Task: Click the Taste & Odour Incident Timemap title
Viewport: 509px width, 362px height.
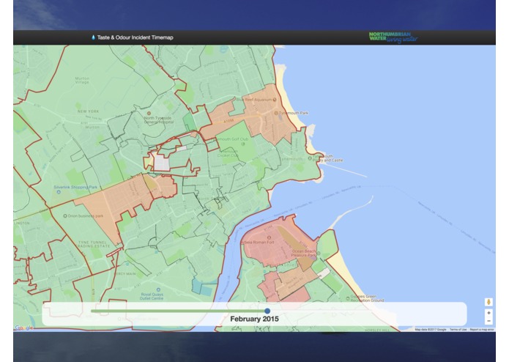Action: pos(135,37)
